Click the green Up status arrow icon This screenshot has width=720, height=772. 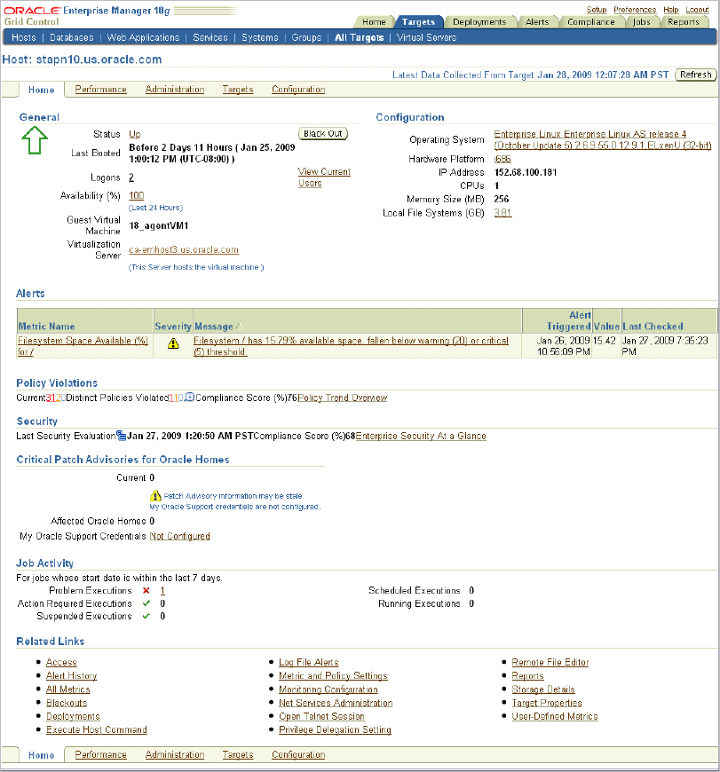(x=35, y=140)
